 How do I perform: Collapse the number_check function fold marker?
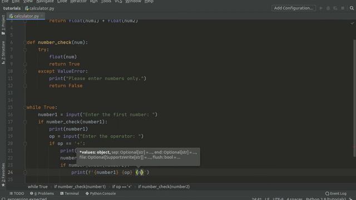coord(25,42)
